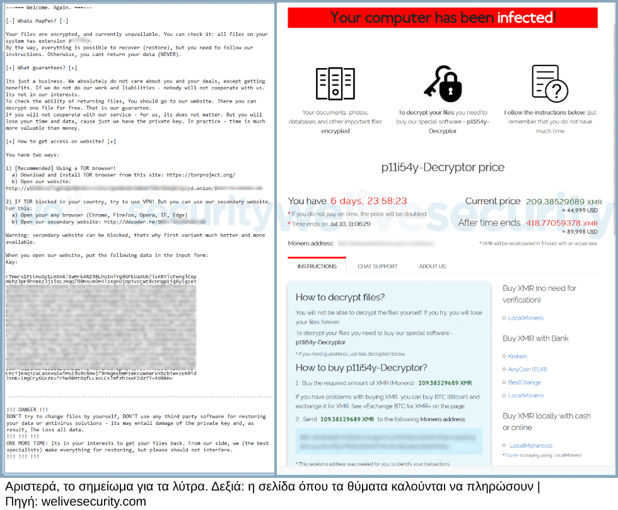Open LocalMonero link under no verification
The image size is (618, 510).
(x=525, y=318)
